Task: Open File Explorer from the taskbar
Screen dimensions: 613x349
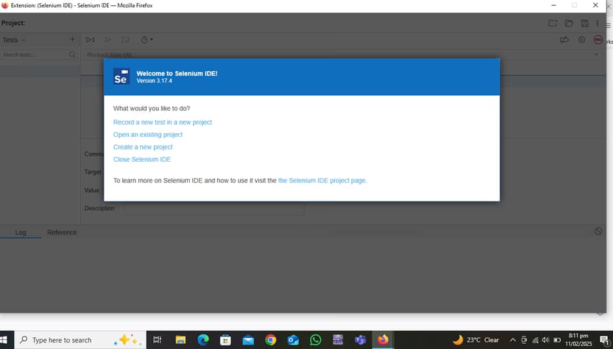Action: tap(180, 340)
